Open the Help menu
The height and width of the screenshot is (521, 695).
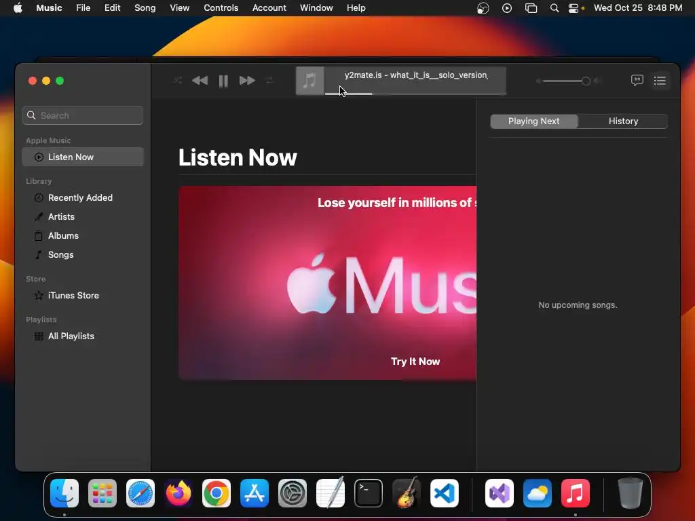[x=356, y=8]
